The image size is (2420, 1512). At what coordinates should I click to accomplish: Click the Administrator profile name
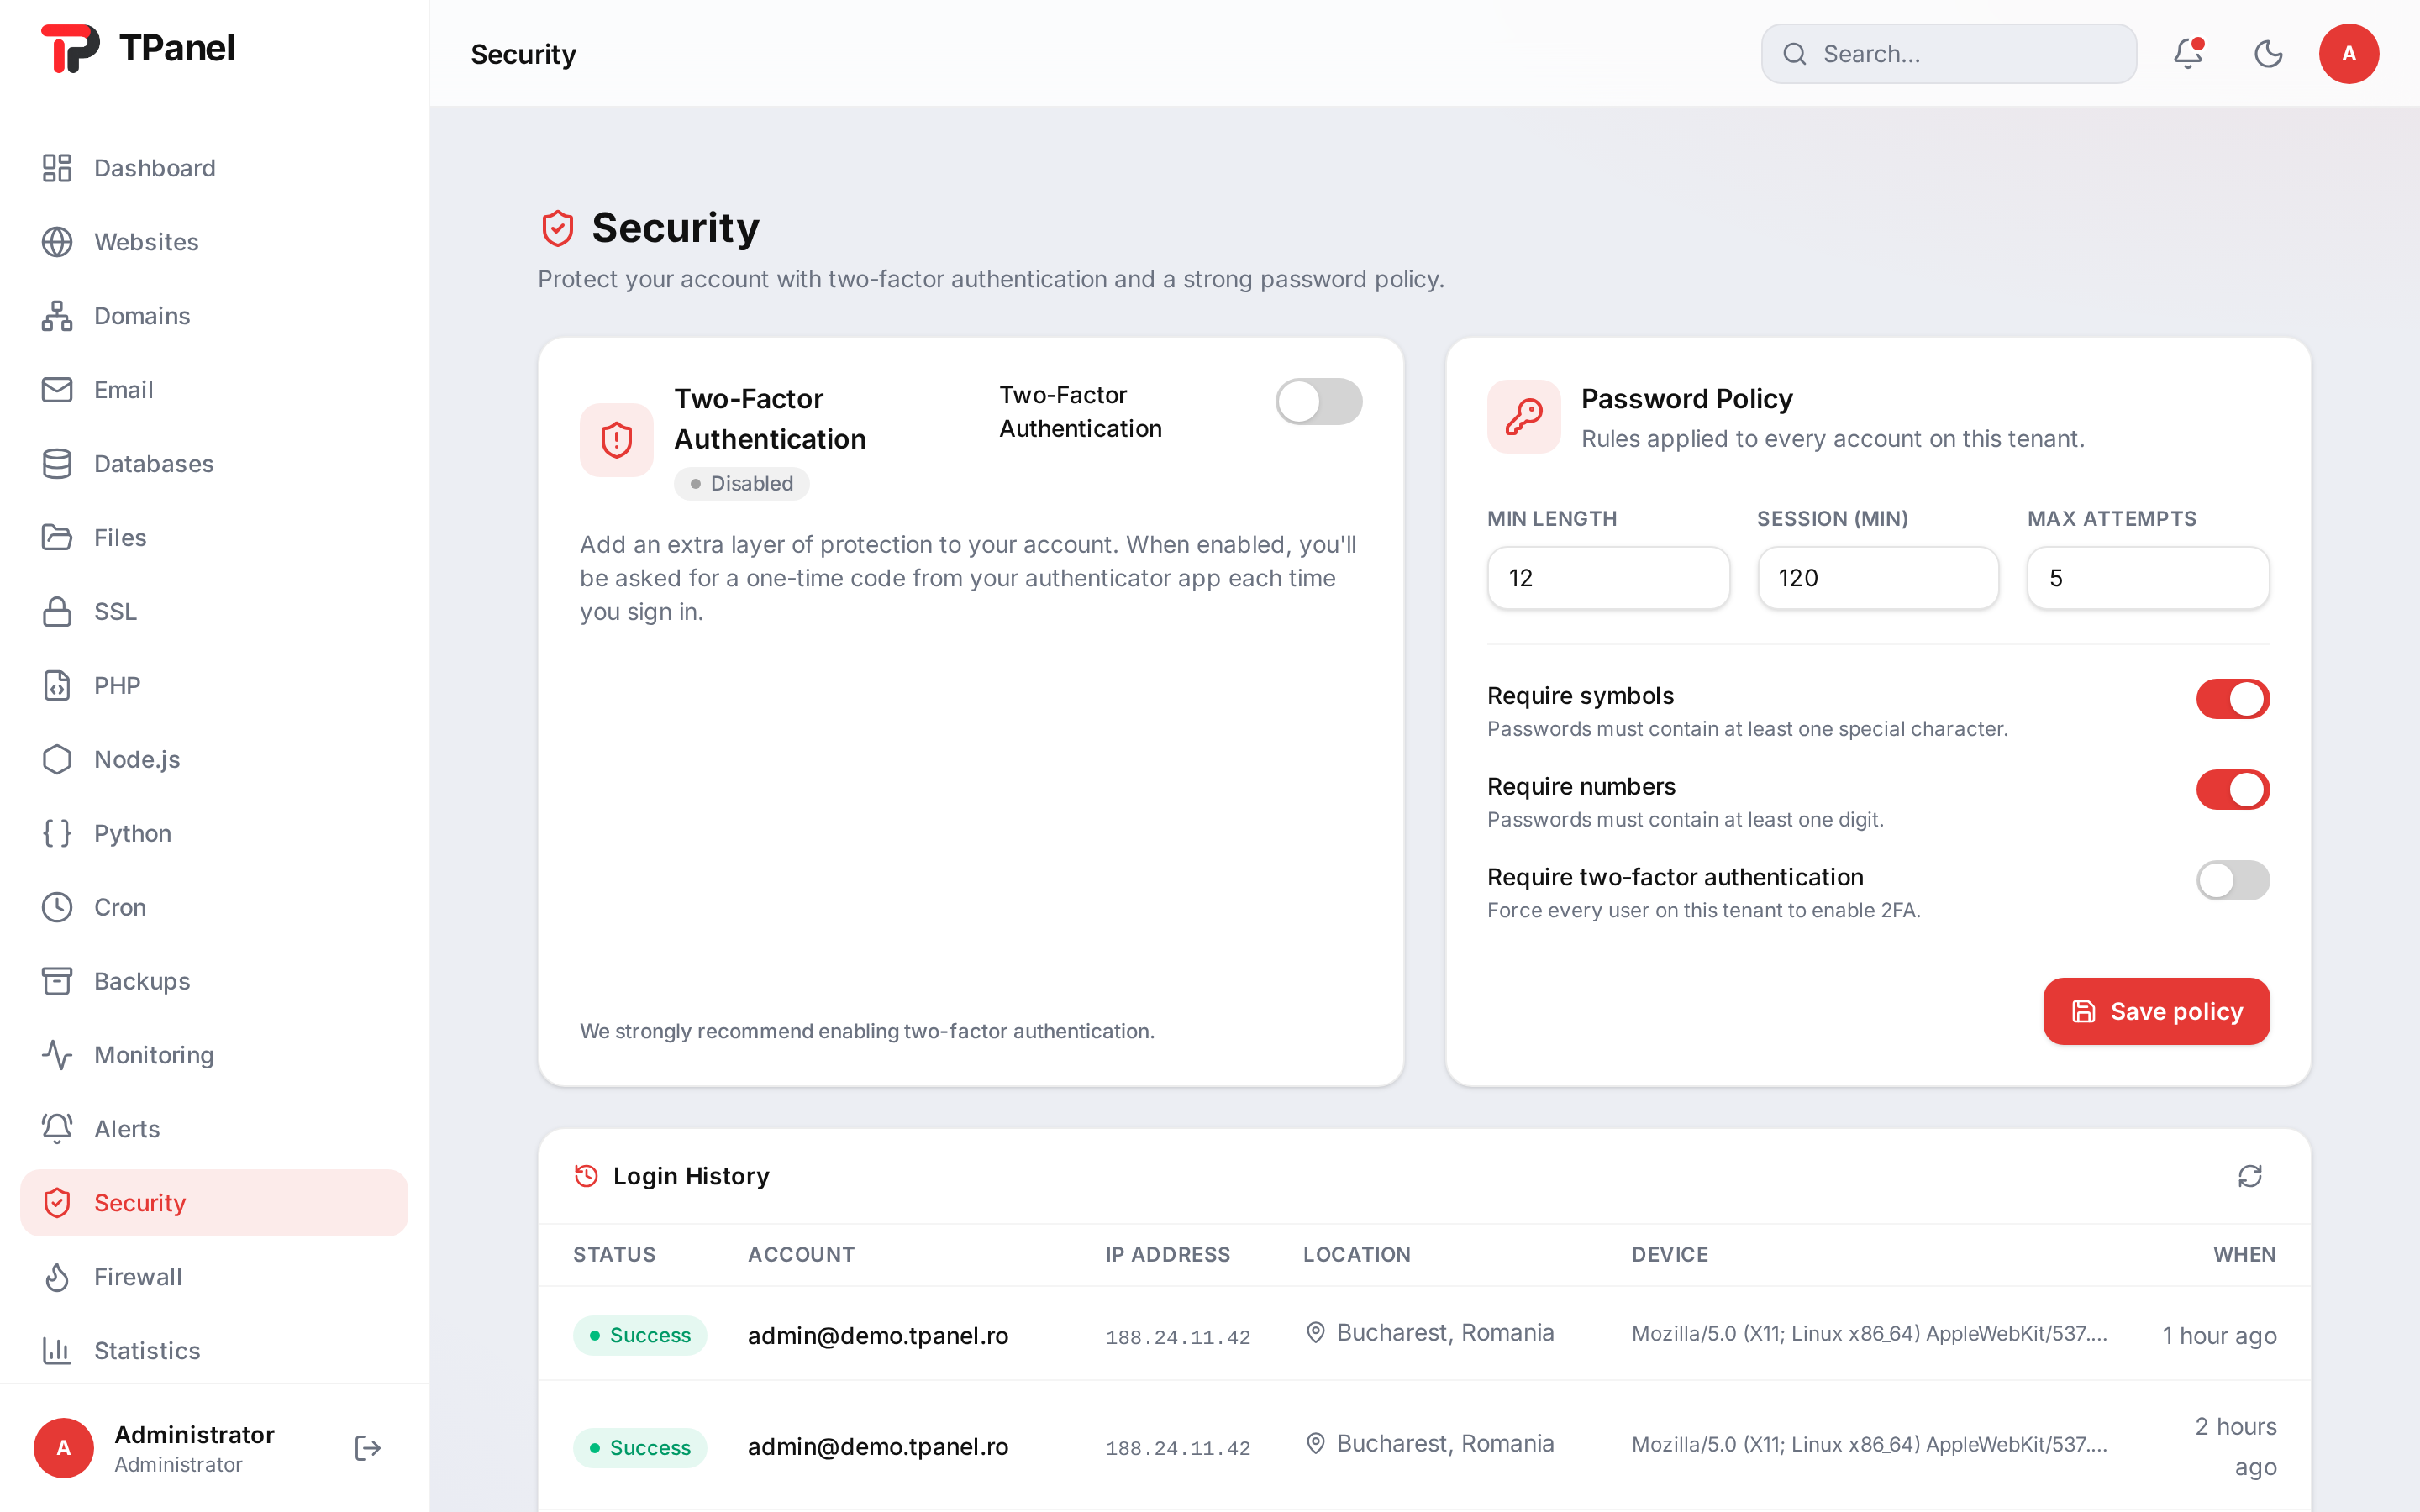(x=194, y=1434)
